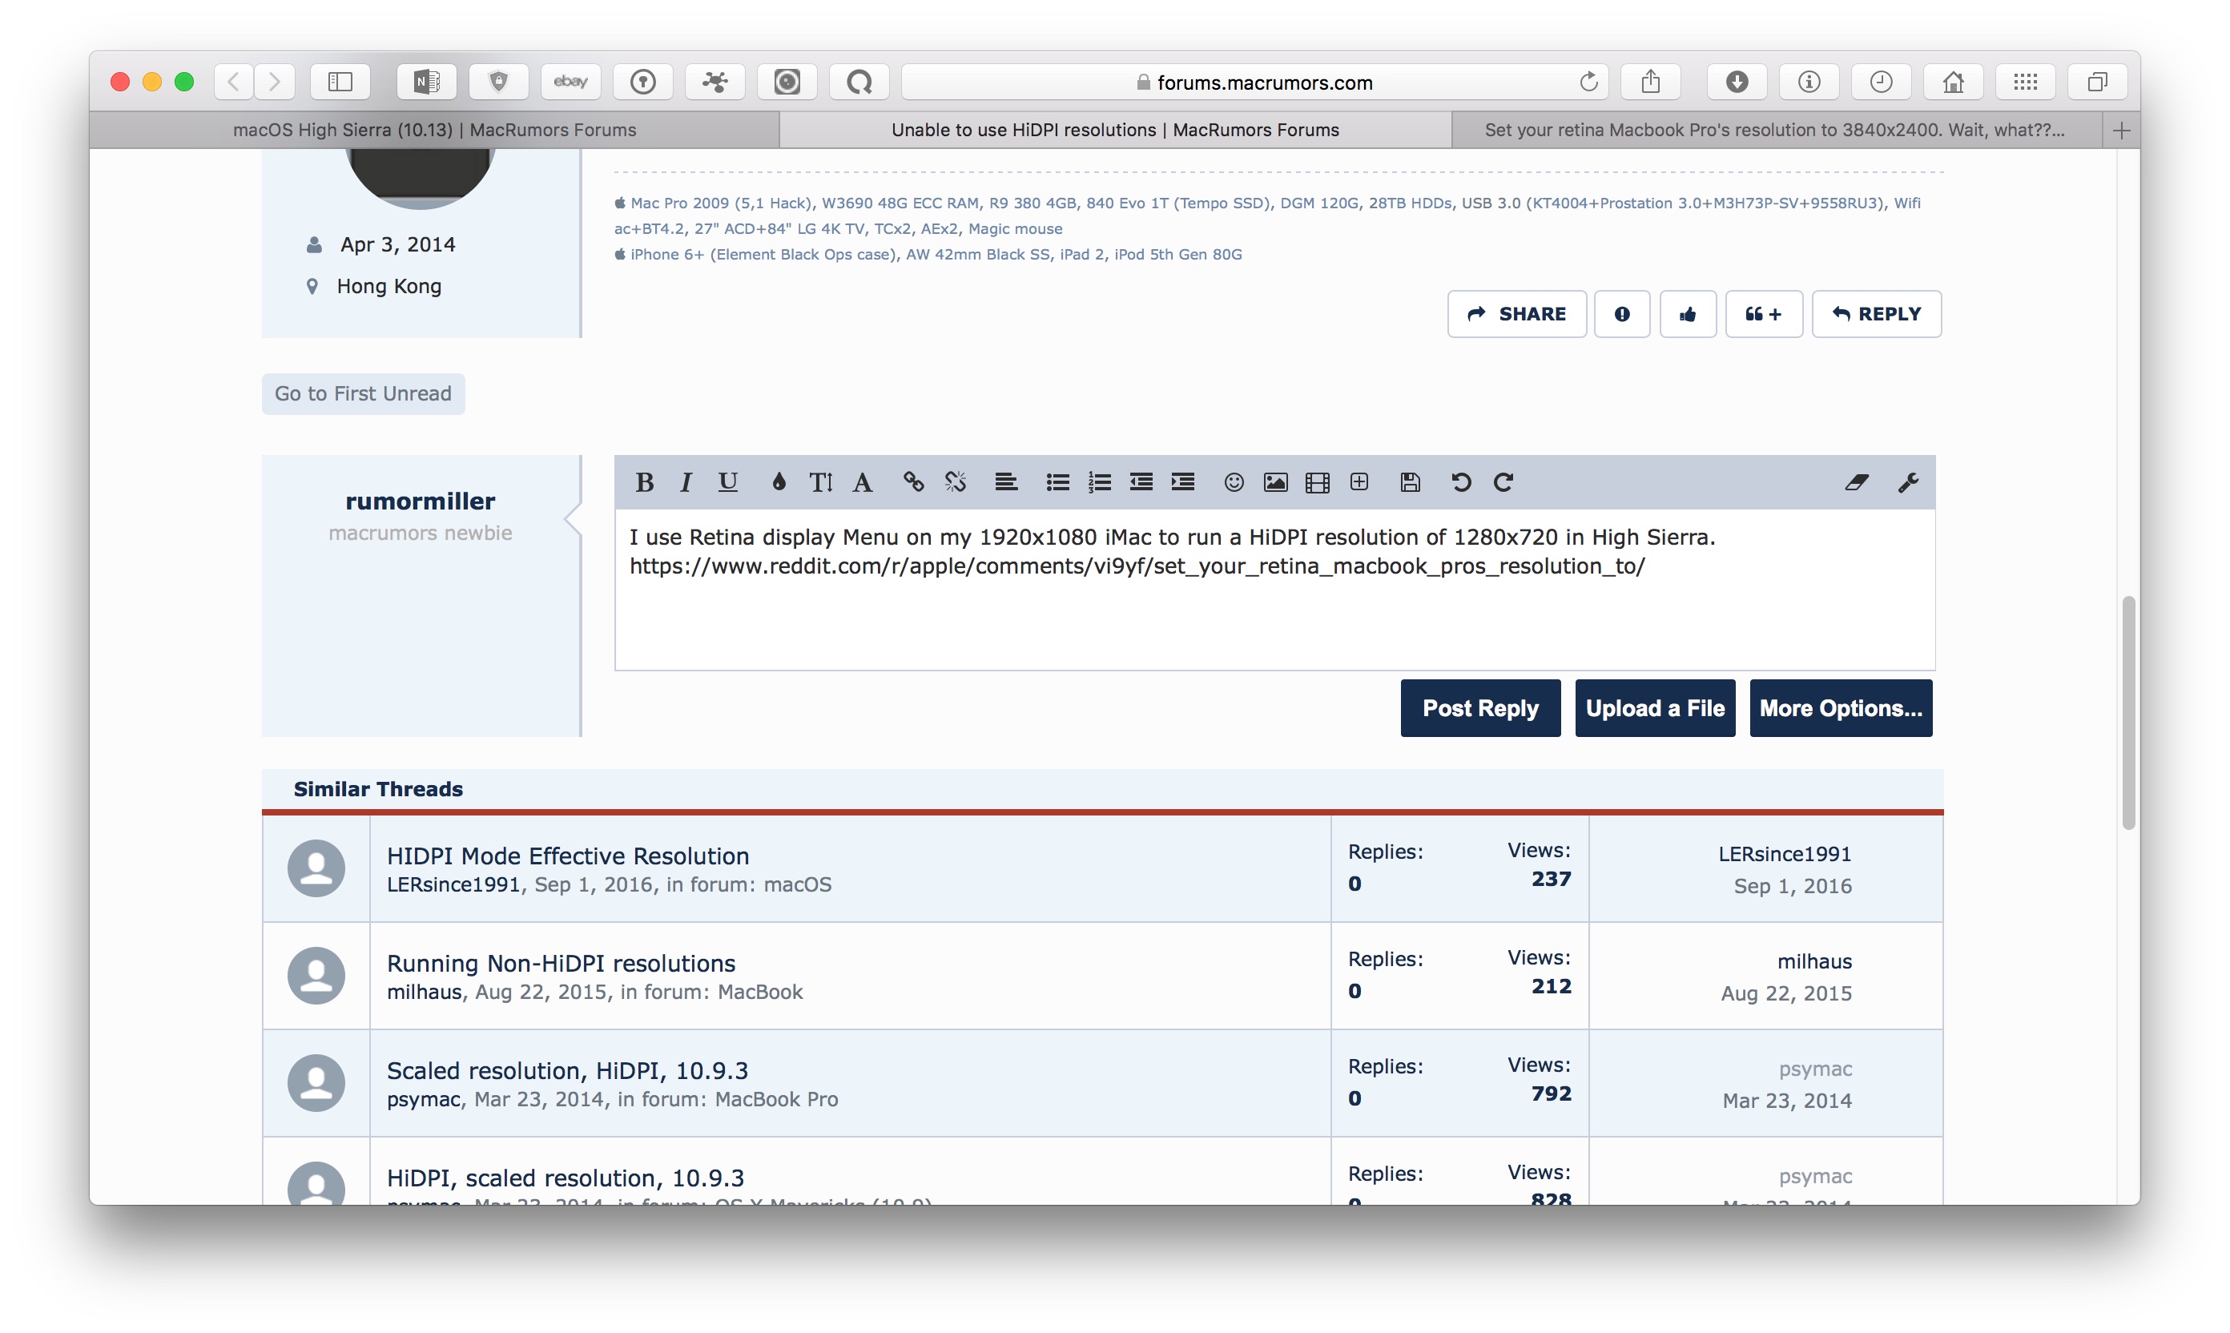Click the save draft floppy icon
The image size is (2230, 1333).
pyautogui.click(x=1410, y=482)
